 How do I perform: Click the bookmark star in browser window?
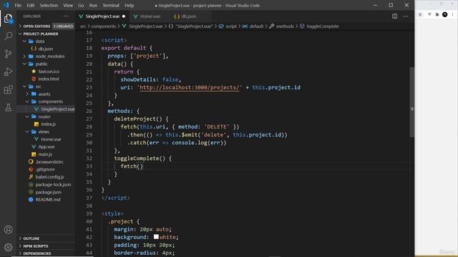coord(420,14)
